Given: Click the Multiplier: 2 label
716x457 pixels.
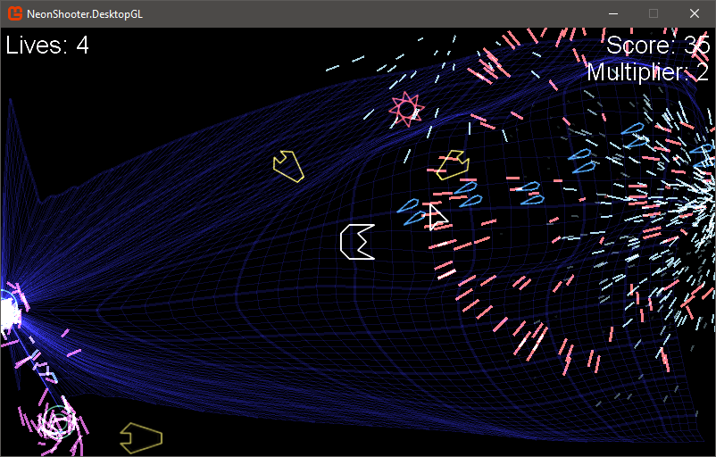Looking at the screenshot, I should (647, 73).
